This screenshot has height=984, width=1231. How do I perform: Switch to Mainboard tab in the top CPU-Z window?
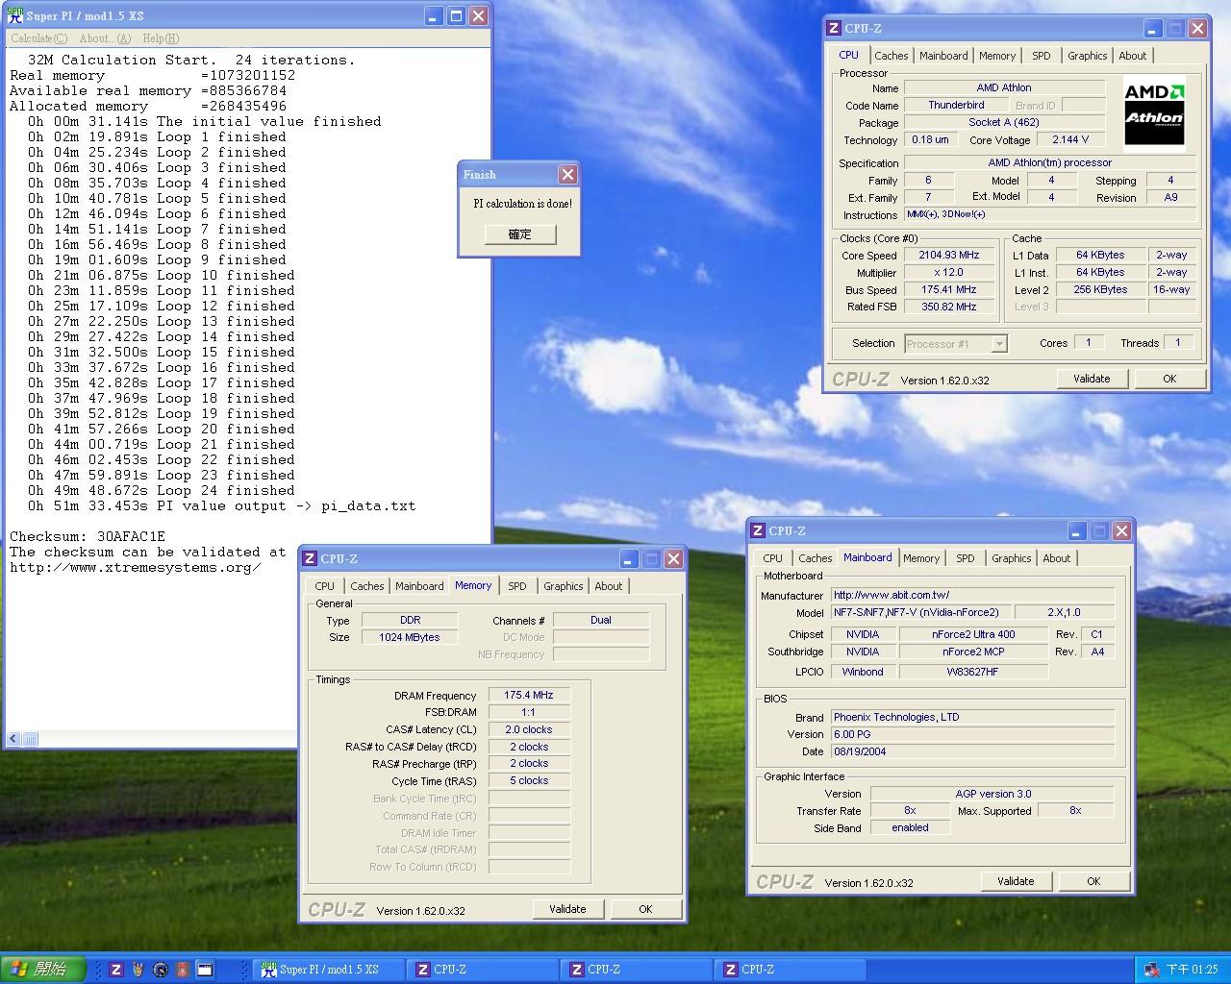click(943, 56)
